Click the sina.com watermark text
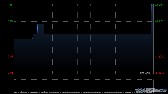 click(145, 73)
